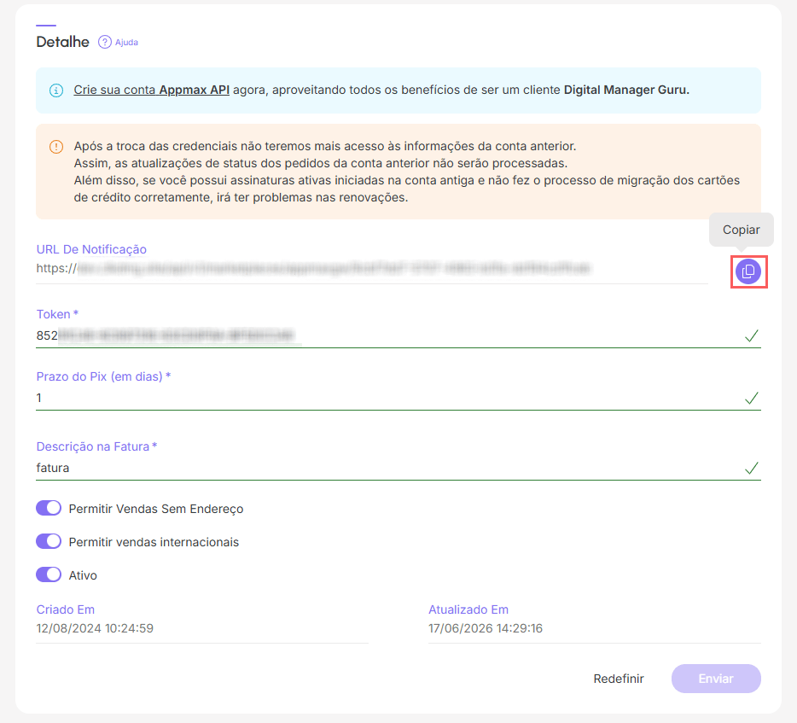Click the URL De Notificação label
This screenshot has height=723, width=797.
[x=91, y=249]
